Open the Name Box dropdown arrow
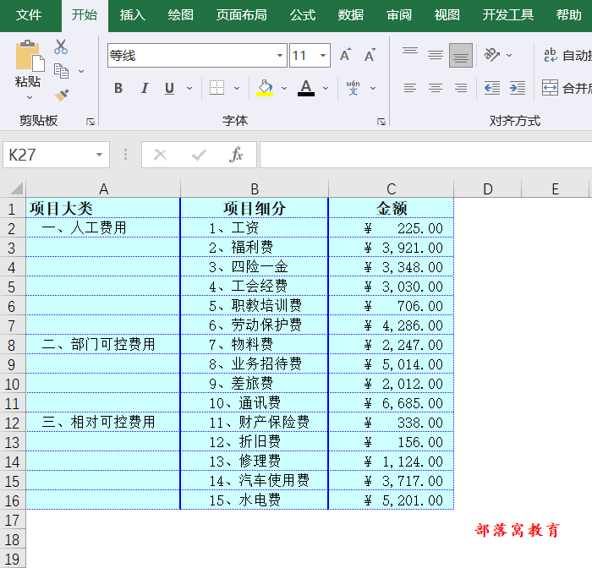Viewport: 592px width, 568px height. pos(99,155)
